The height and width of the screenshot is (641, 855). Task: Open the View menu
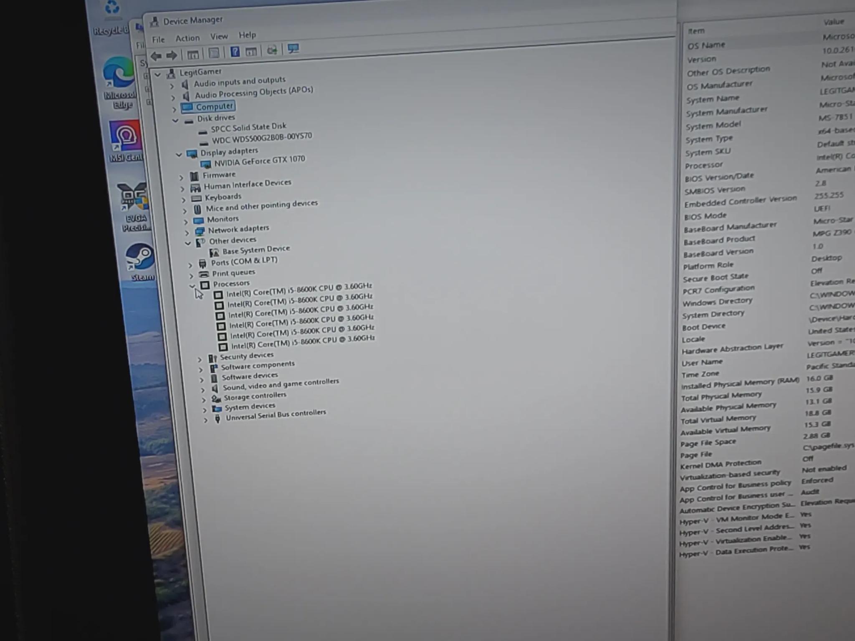pos(219,37)
